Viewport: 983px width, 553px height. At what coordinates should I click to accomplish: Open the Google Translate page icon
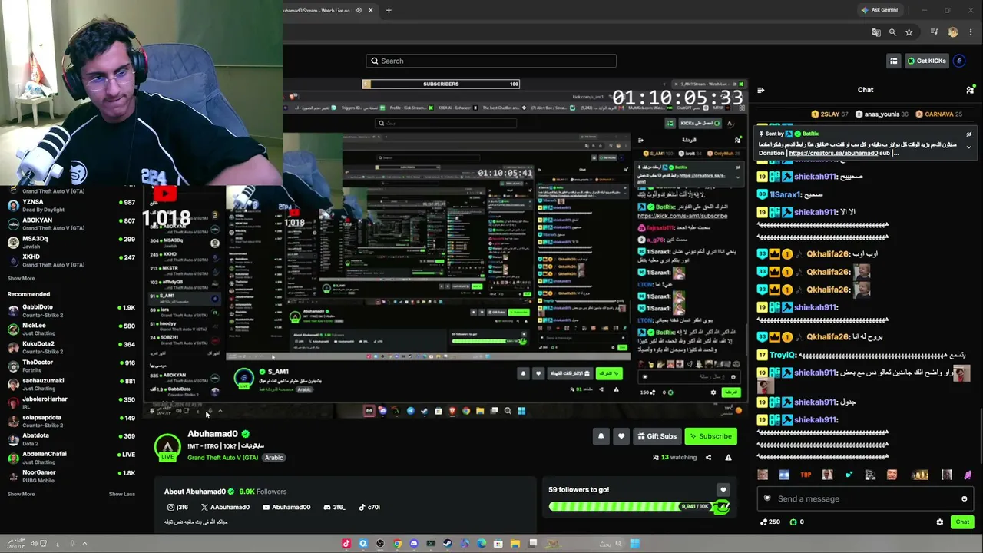876,32
